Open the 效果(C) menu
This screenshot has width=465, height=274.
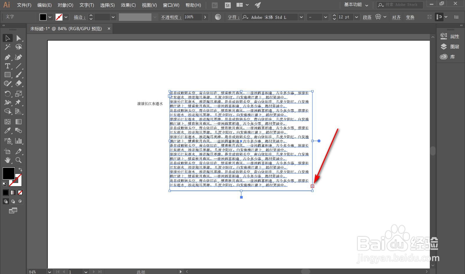coord(128,5)
